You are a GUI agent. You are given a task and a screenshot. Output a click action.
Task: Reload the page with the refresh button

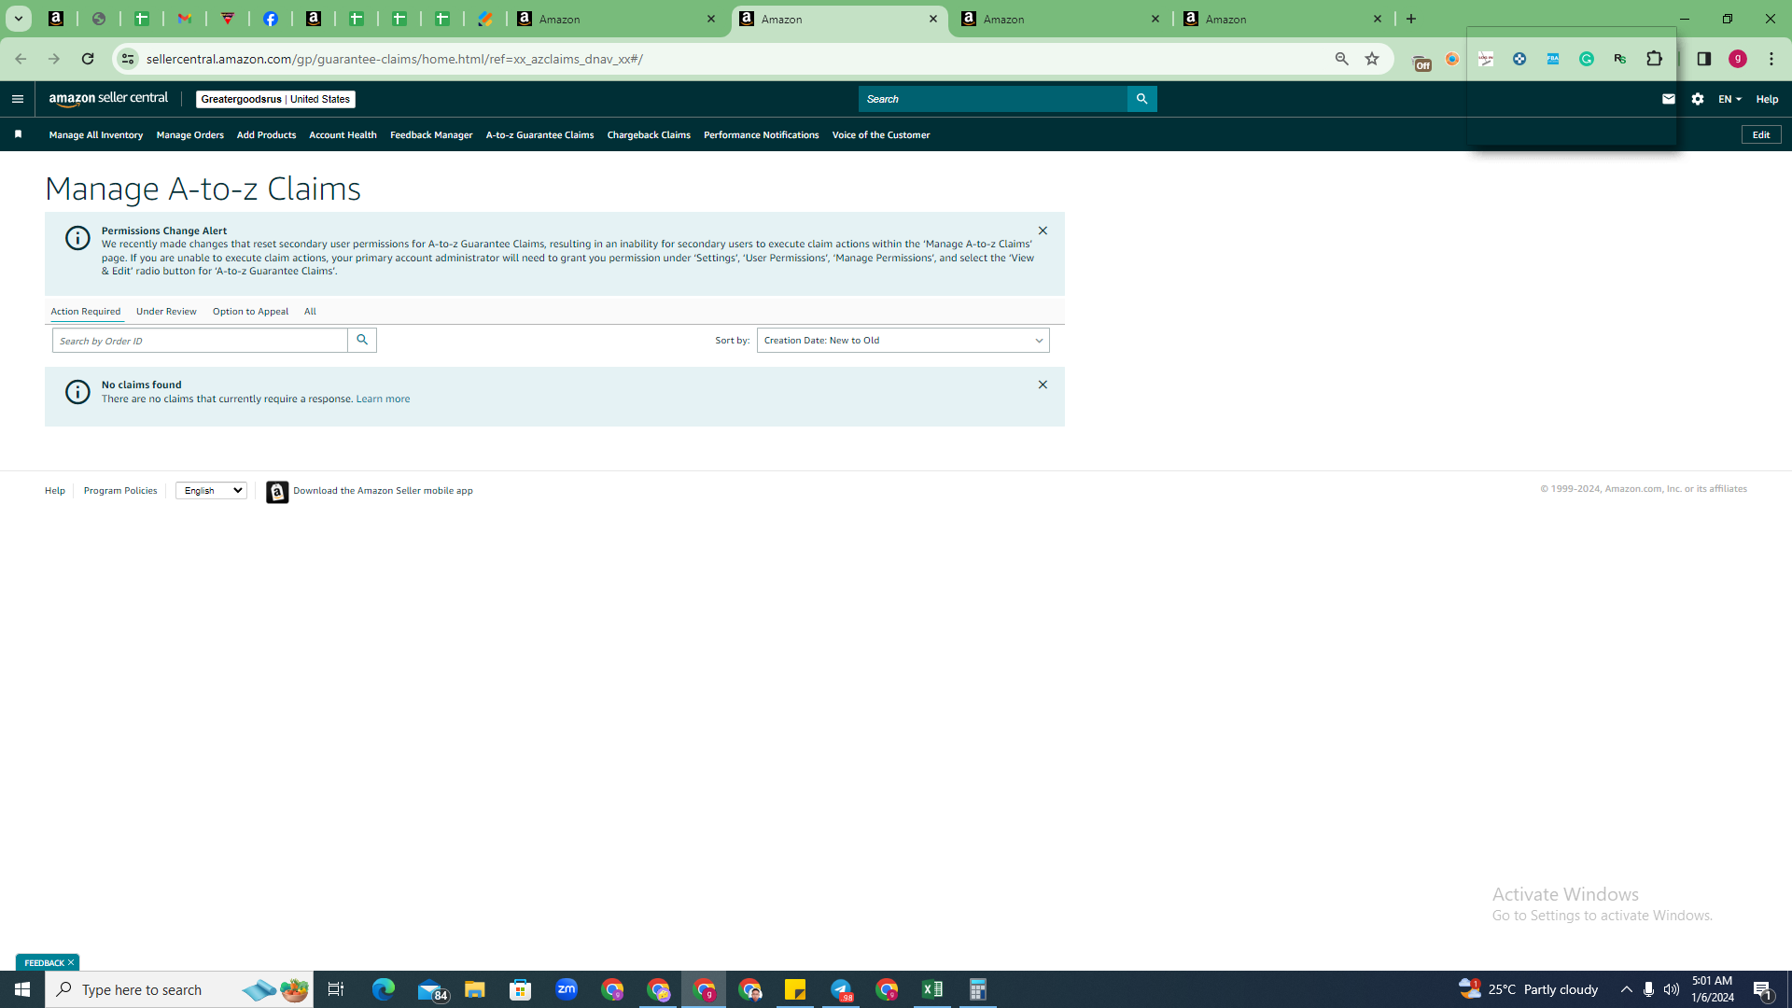(x=88, y=59)
